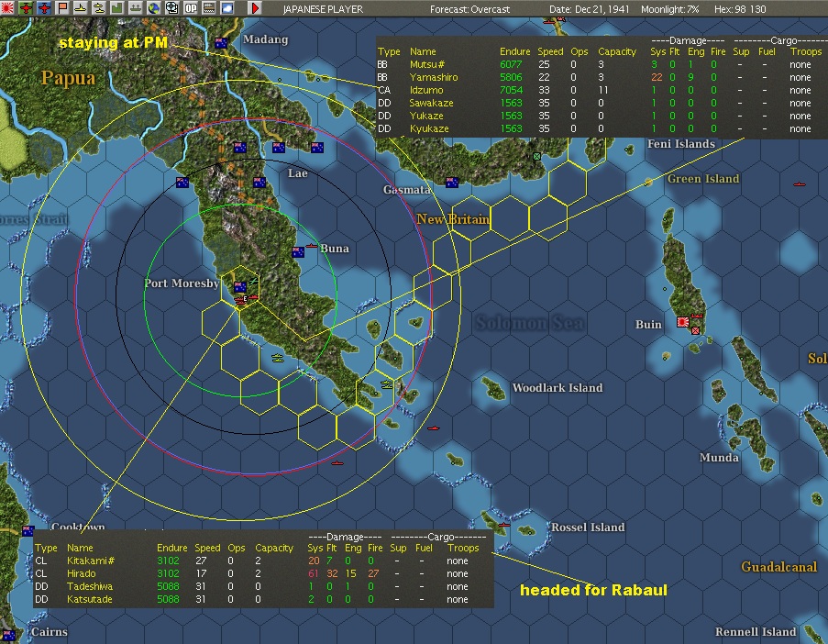Click the green warship silhouette toolbar icon
The height and width of the screenshot is (644, 828).
(x=136, y=8)
